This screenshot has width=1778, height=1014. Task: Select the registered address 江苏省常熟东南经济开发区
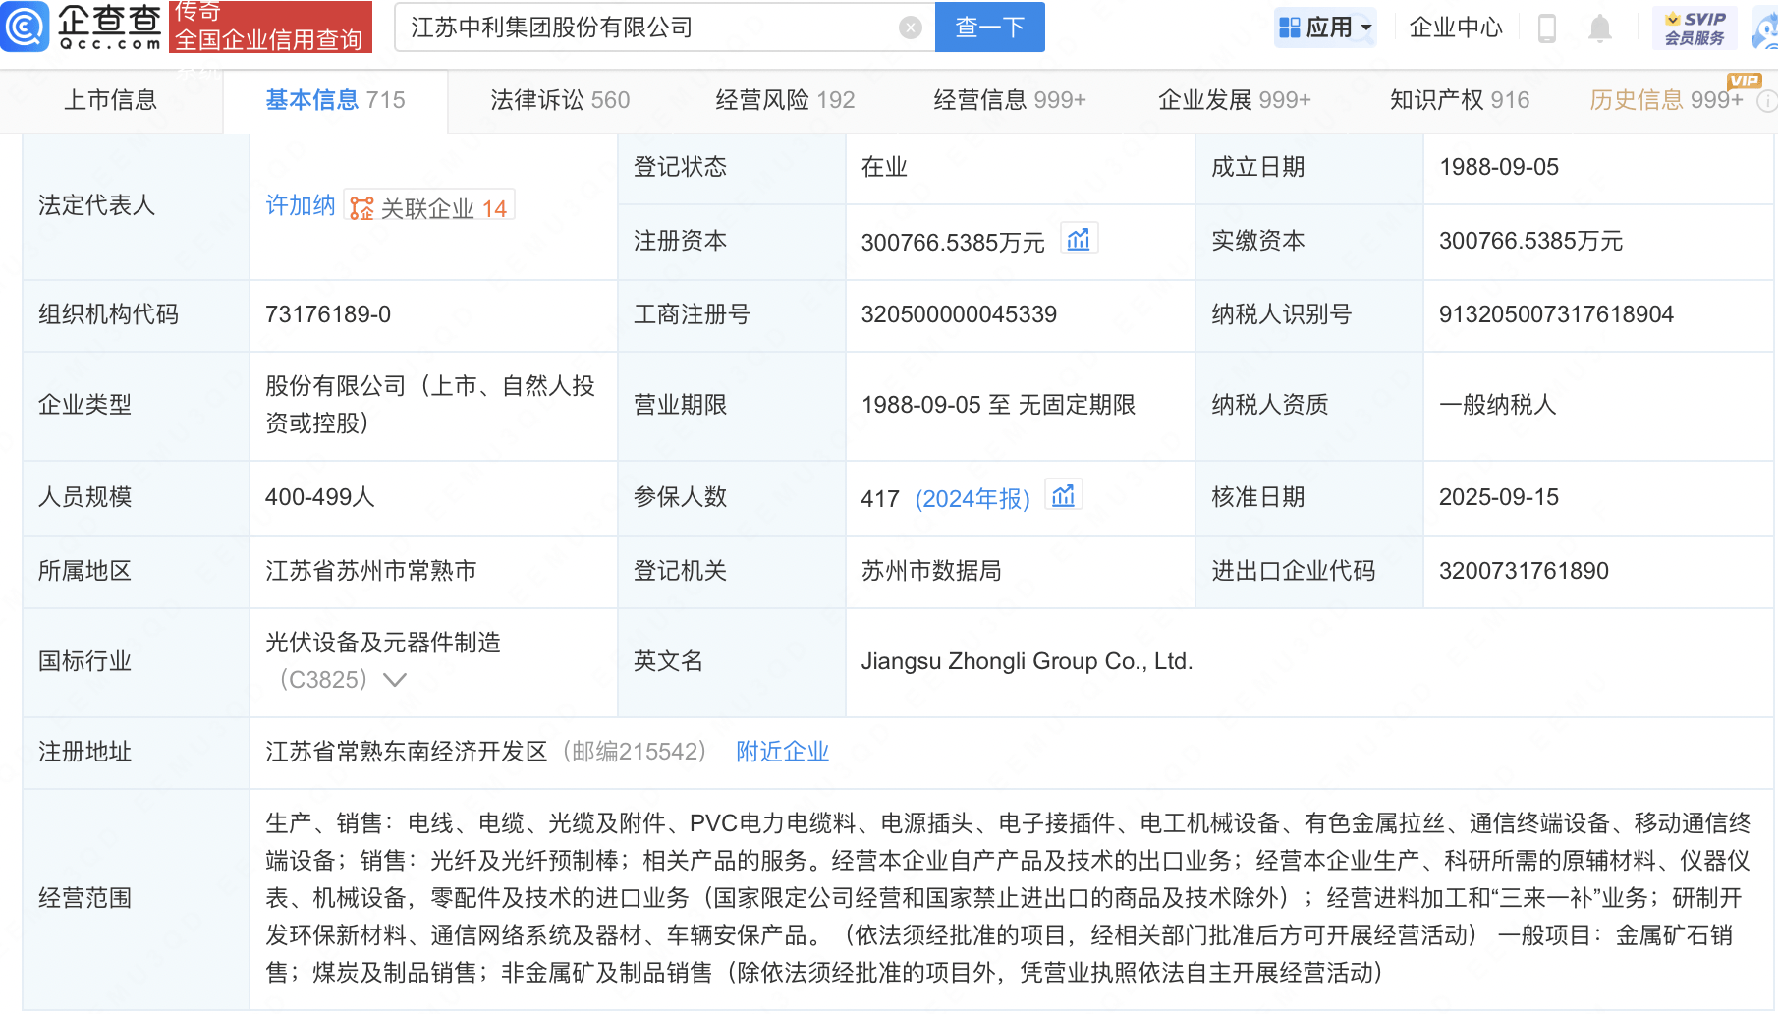(407, 752)
